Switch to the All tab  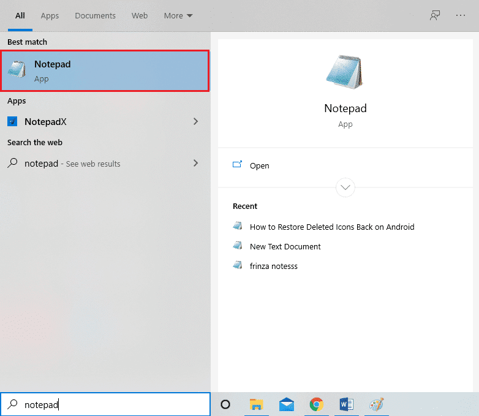tap(20, 15)
